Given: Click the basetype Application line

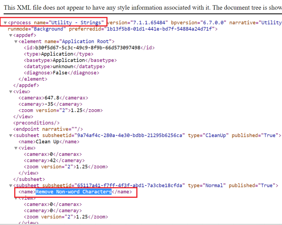Looking at the screenshot, I should click(x=70, y=60).
